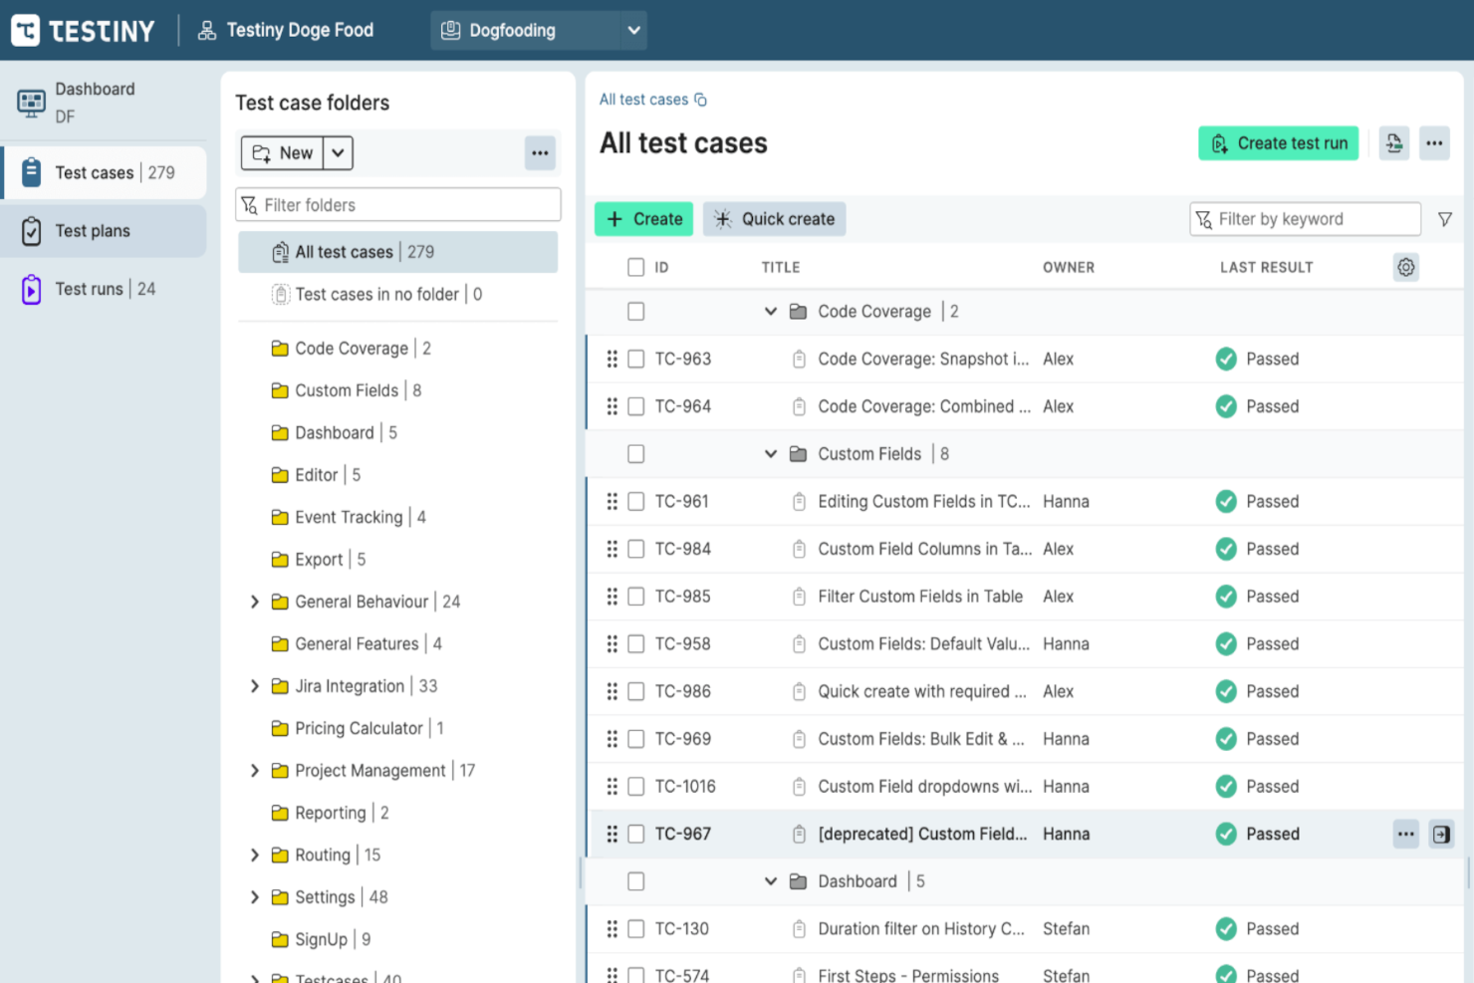Select the Settings folder in the folder tree
This screenshot has width=1474, height=983.
[325, 896]
